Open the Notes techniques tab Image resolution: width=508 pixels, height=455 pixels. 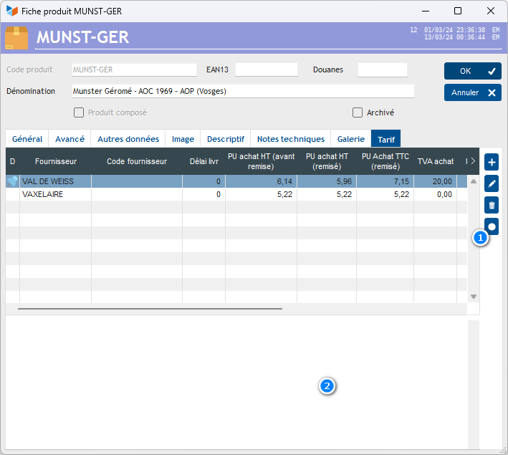click(x=291, y=139)
